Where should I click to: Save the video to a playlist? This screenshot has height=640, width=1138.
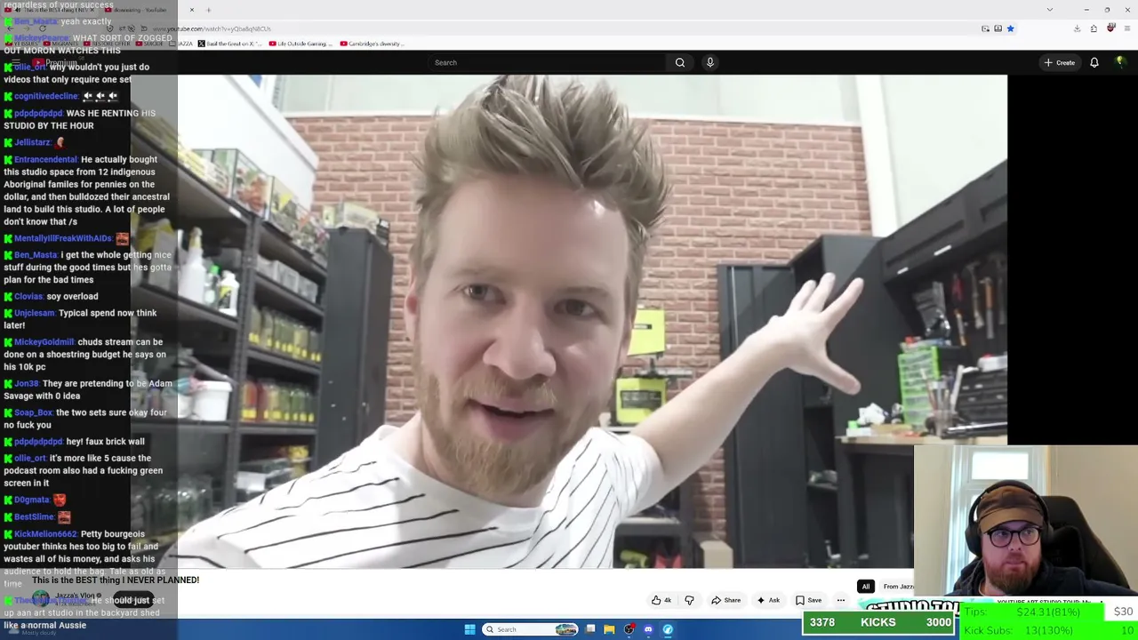click(x=809, y=600)
